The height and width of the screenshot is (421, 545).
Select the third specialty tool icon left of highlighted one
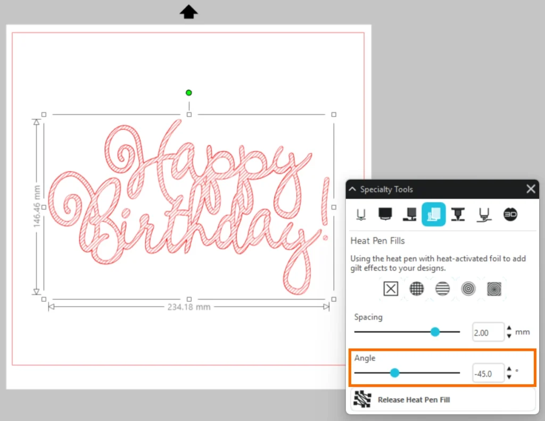(409, 214)
